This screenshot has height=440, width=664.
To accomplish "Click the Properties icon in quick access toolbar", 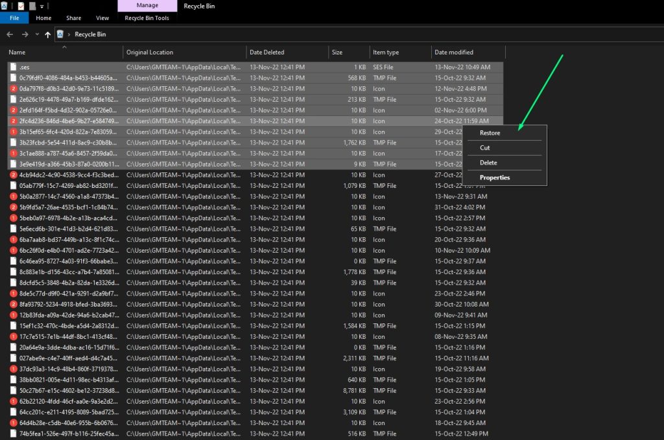I will click(21, 6).
